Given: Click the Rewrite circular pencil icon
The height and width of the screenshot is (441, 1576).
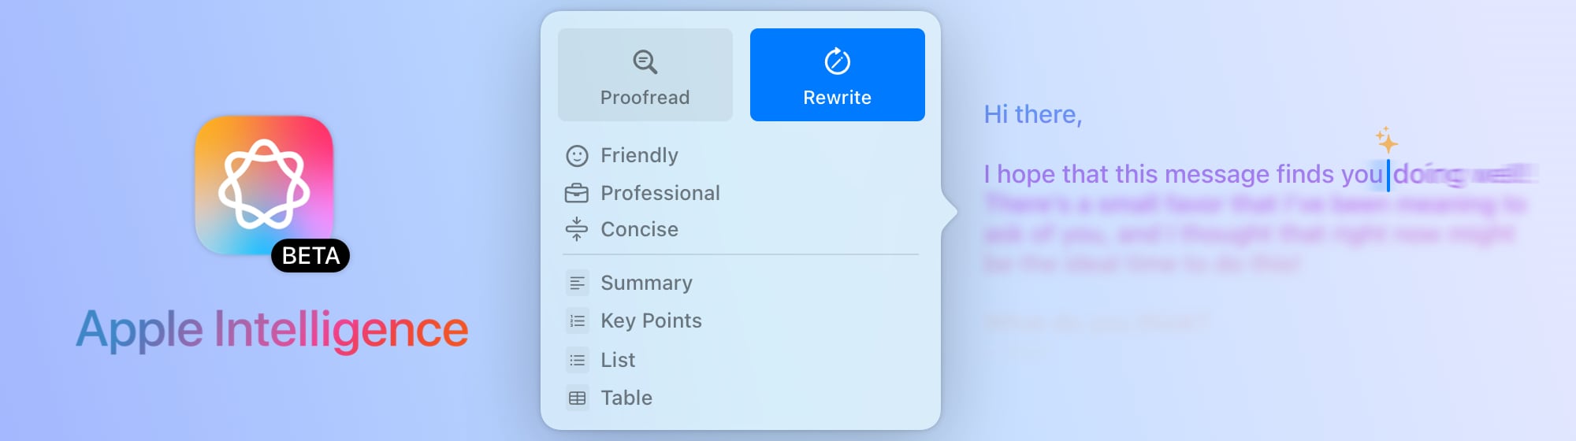Looking at the screenshot, I should coord(837,61).
